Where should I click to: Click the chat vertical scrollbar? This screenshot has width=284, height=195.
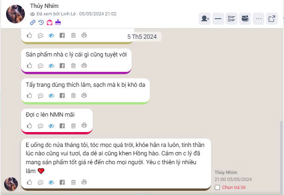pos(281,156)
